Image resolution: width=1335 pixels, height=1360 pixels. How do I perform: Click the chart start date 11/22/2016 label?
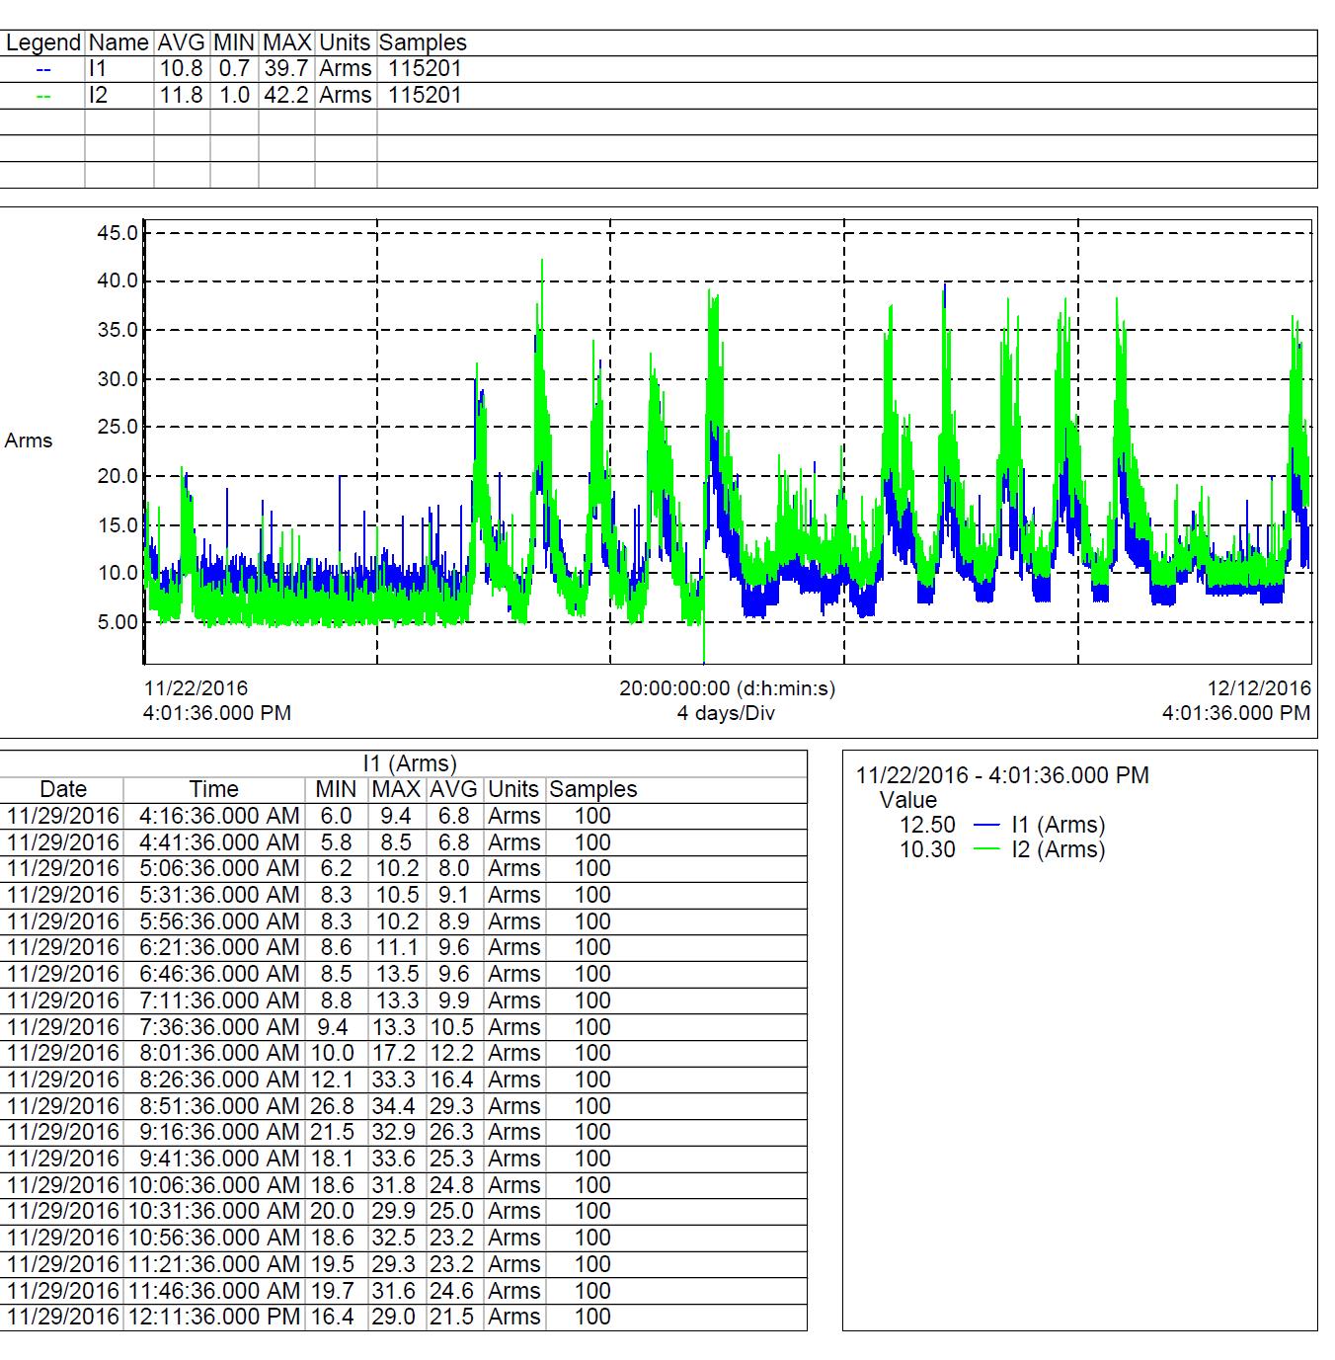pos(196,688)
